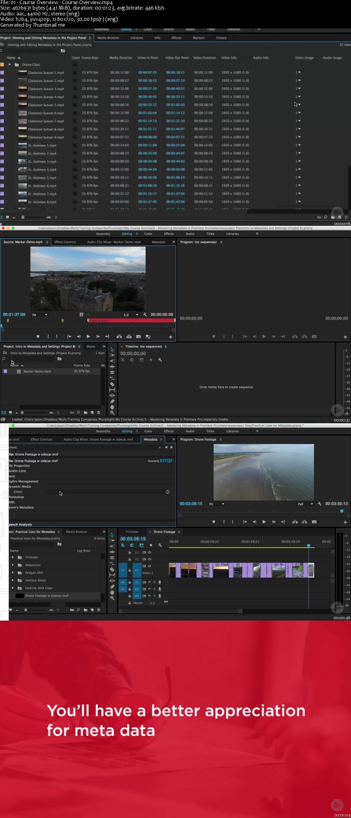Select the Clark clip on Video 1 track
Viewport: 351px width, 818px height.
tap(221, 570)
